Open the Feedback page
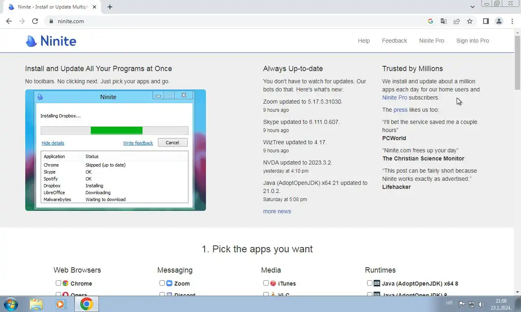The image size is (521, 312). 394,41
